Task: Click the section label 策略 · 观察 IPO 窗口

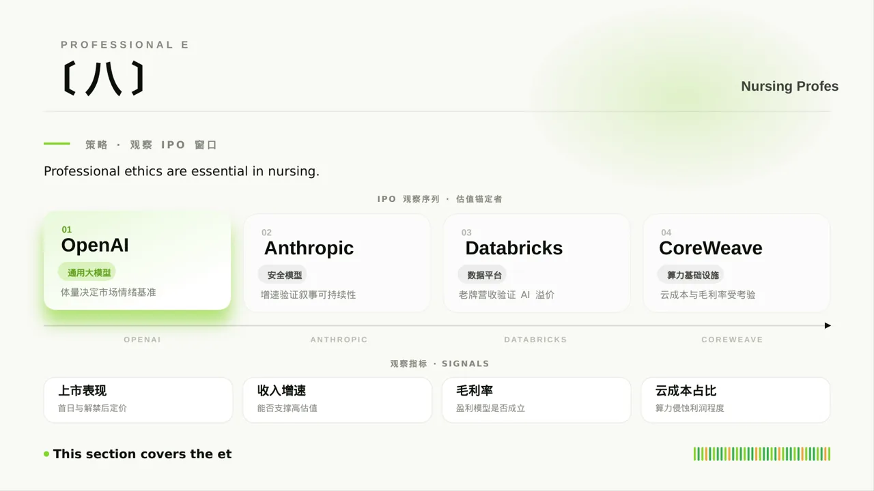Action: (x=151, y=145)
